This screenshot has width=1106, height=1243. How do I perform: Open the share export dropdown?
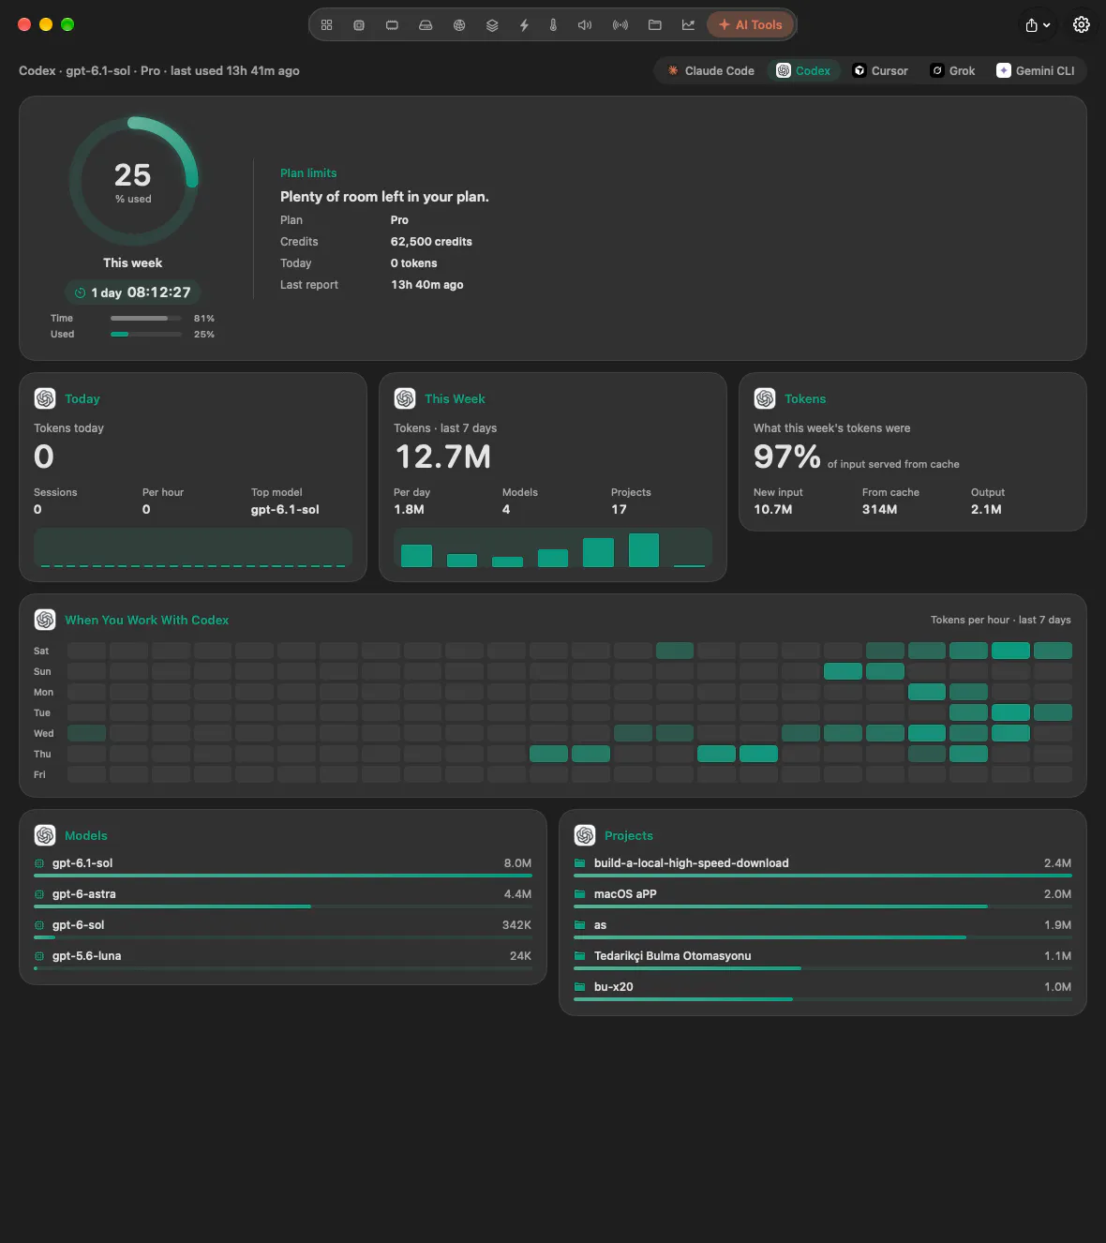1038,25
